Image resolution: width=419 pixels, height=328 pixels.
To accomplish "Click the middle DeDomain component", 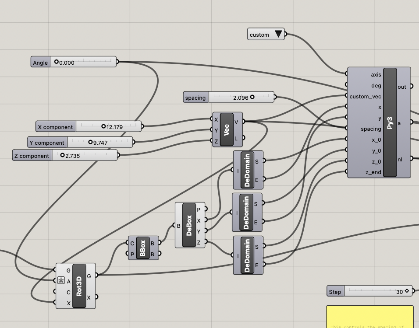I will (x=246, y=213).
